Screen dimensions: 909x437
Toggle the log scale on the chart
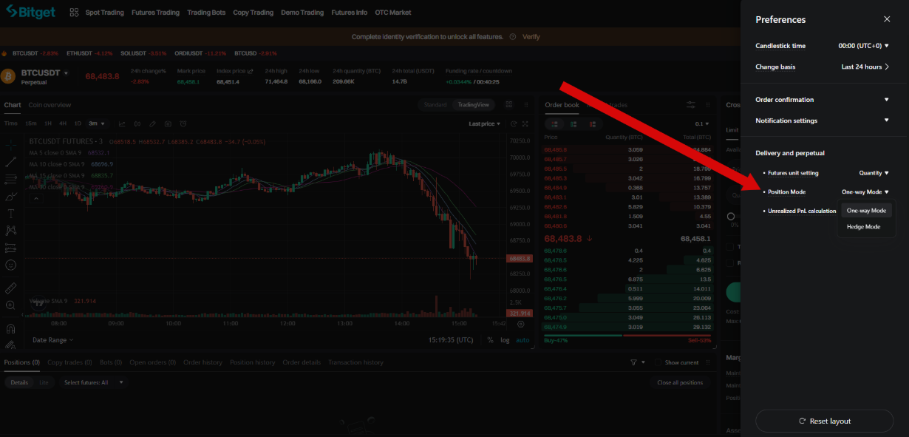pos(505,340)
